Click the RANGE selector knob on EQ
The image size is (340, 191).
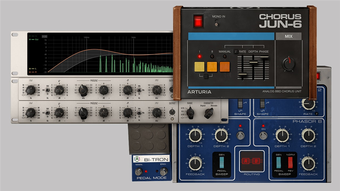(x=190, y=112)
